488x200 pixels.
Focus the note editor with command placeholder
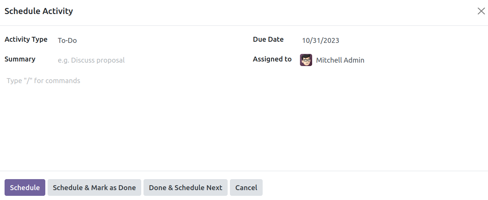click(244, 80)
